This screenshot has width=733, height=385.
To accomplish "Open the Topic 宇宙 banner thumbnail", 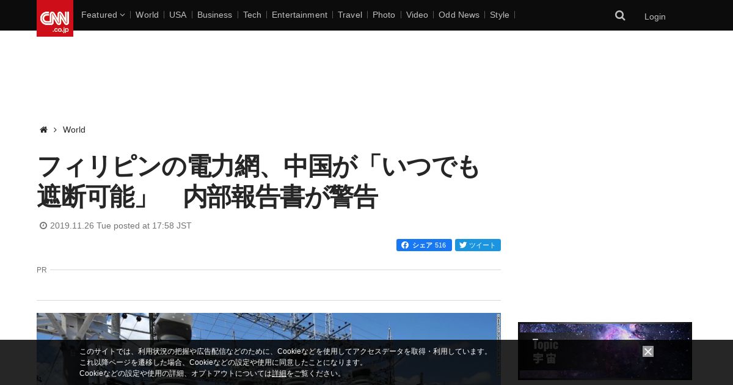I will [605, 351].
